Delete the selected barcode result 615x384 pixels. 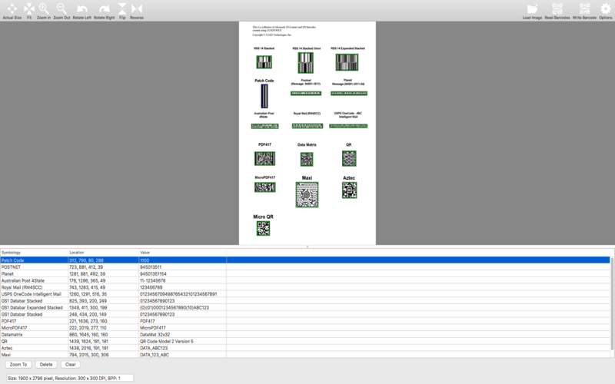[x=46, y=364]
